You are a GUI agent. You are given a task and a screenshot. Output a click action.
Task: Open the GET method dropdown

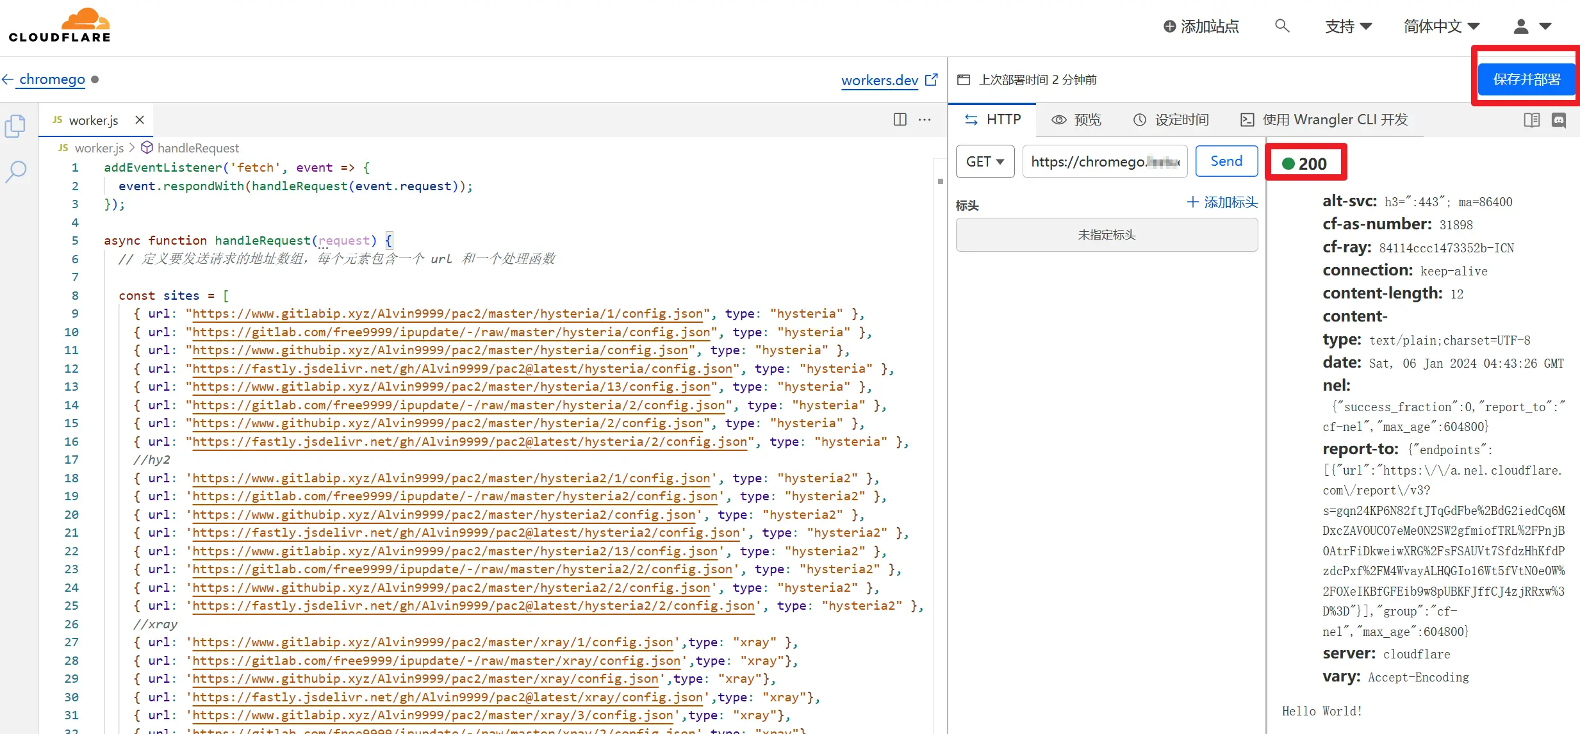985,161
